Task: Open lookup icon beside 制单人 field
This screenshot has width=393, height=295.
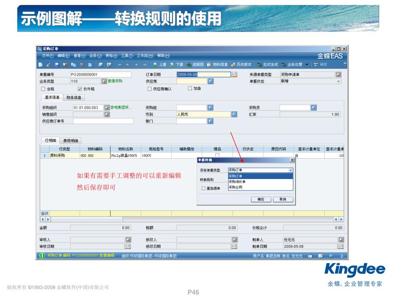Action: click(x=341, y=240)
